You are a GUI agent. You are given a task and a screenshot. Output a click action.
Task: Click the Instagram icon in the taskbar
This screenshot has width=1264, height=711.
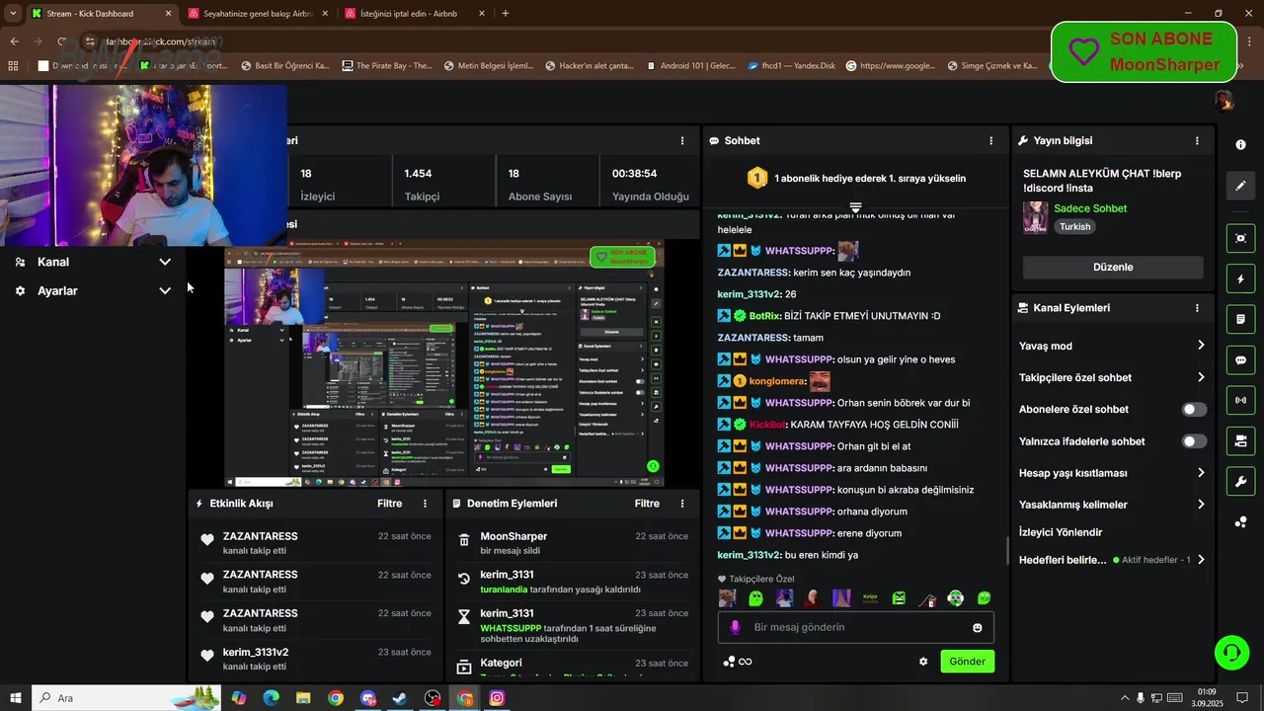coord(497,698)
